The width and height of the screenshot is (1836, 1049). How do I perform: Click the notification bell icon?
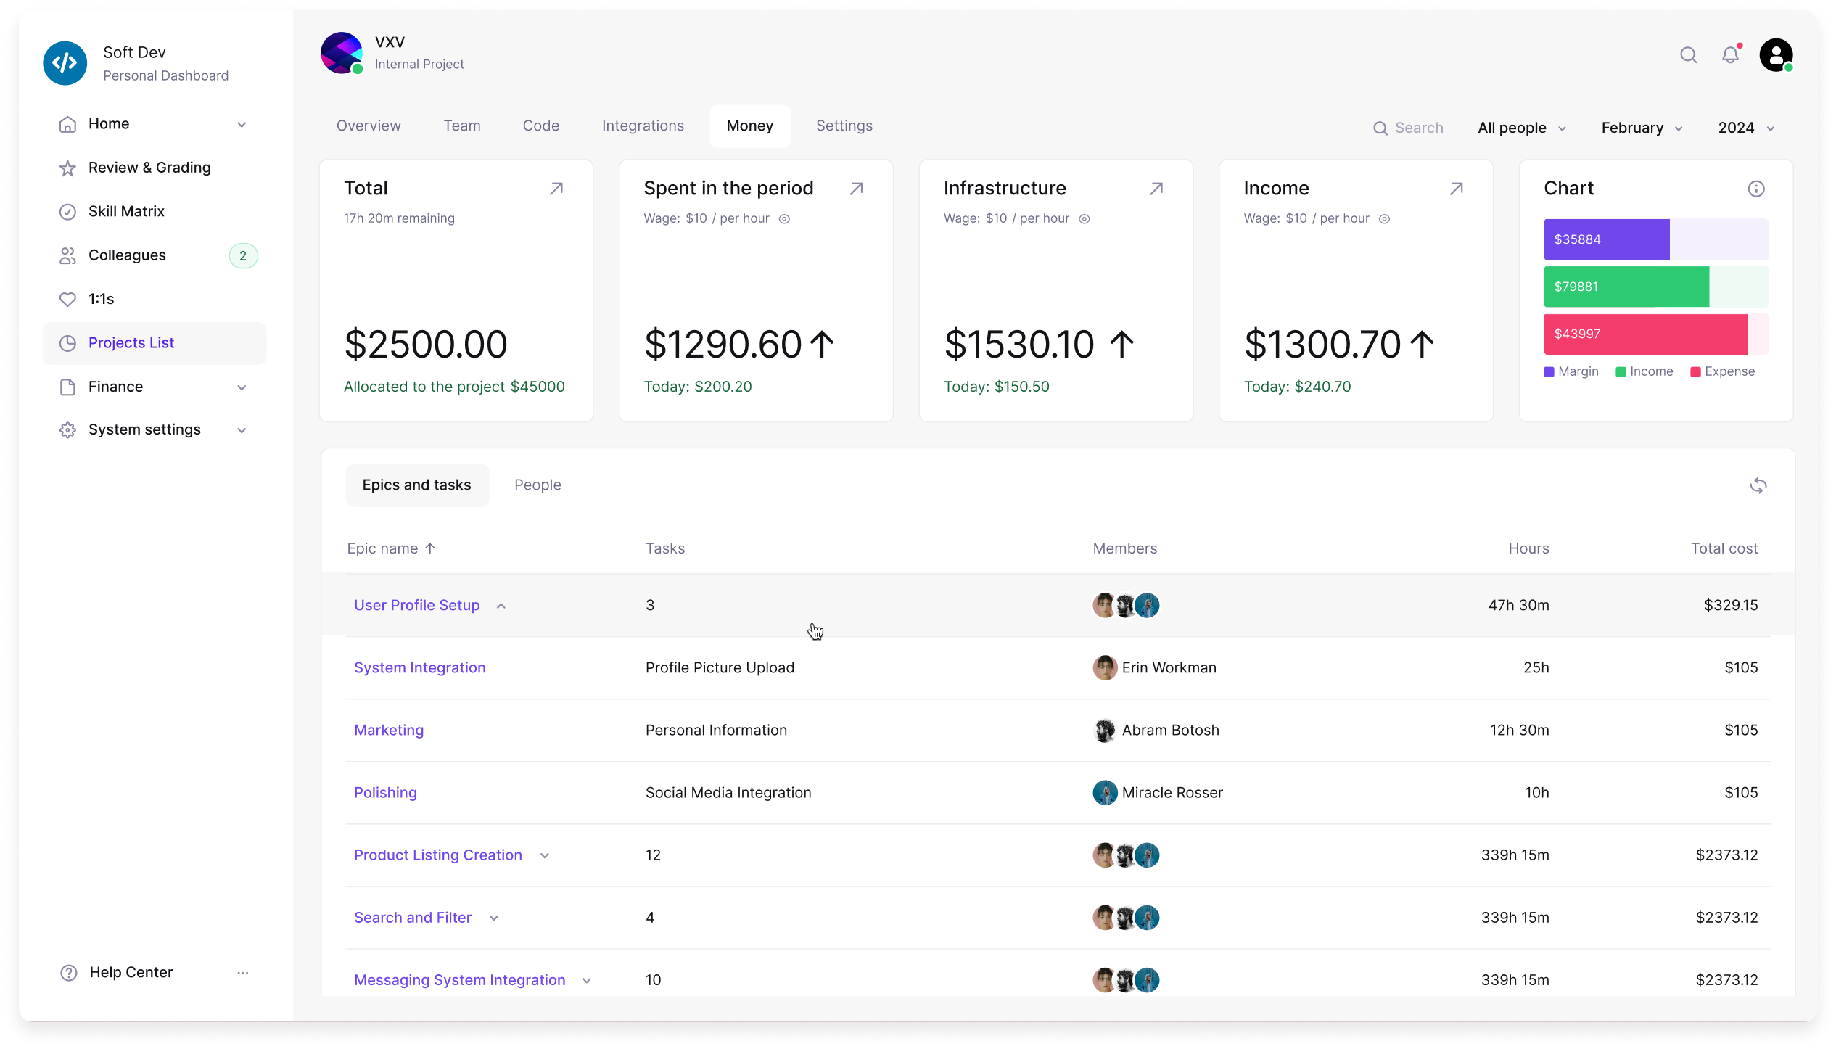pos(1730,55)
